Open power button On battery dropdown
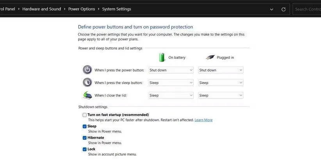The width and height of the screenshot is (321, 160). click(x=171, y=70)
